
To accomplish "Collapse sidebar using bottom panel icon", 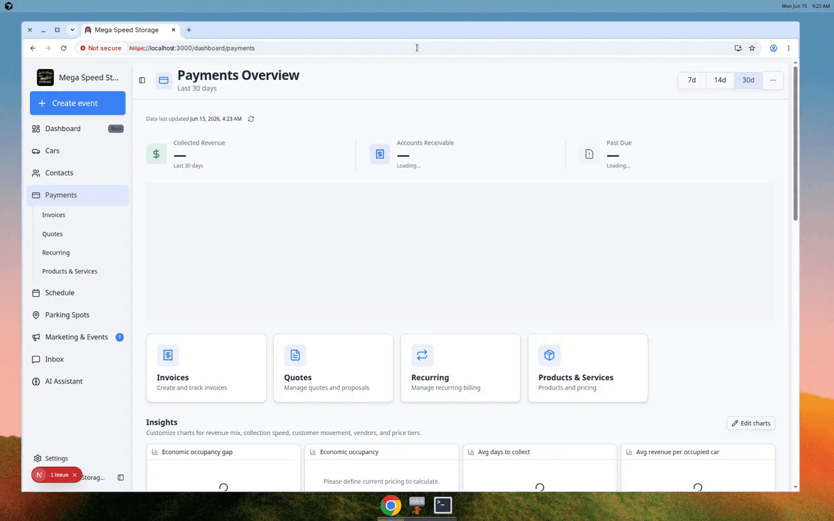I will click(121, 477).
